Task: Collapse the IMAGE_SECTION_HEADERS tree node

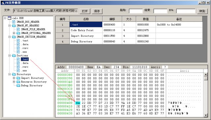Action: click(x=10, y=37)
